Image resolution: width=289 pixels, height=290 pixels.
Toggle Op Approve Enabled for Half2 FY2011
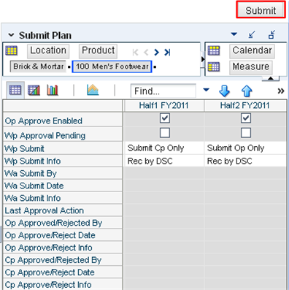coord(246,118)
